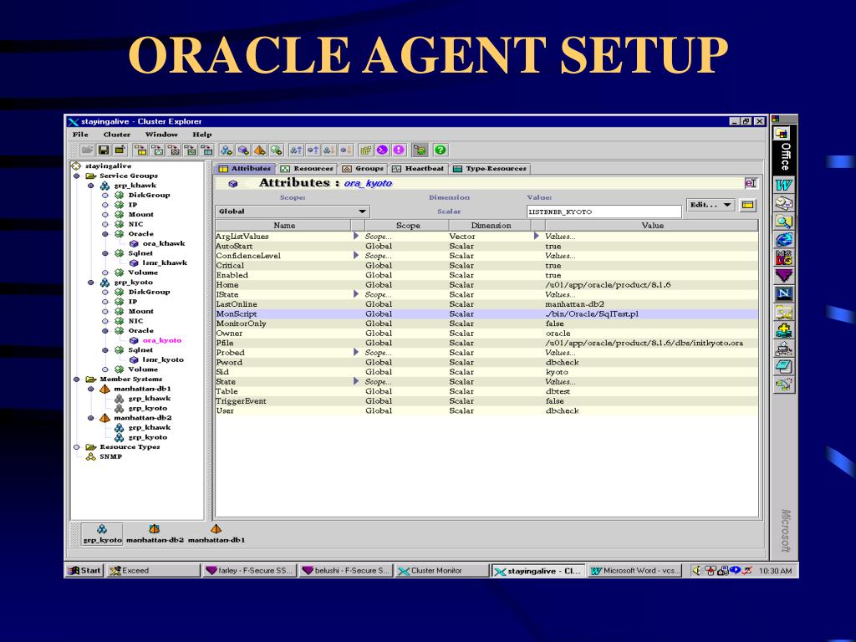The width and height of the screenshot is (856, 642).
Task: Click the purple cube add-resource toolbar icon
Action: pyautogui.click(x=243, y=150)
